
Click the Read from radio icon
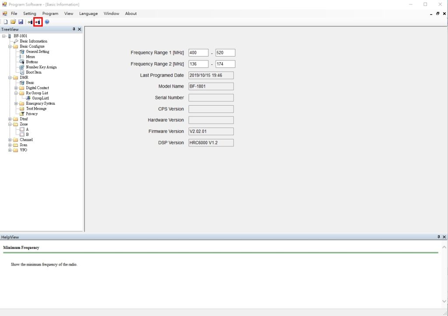tap(30, 22)
